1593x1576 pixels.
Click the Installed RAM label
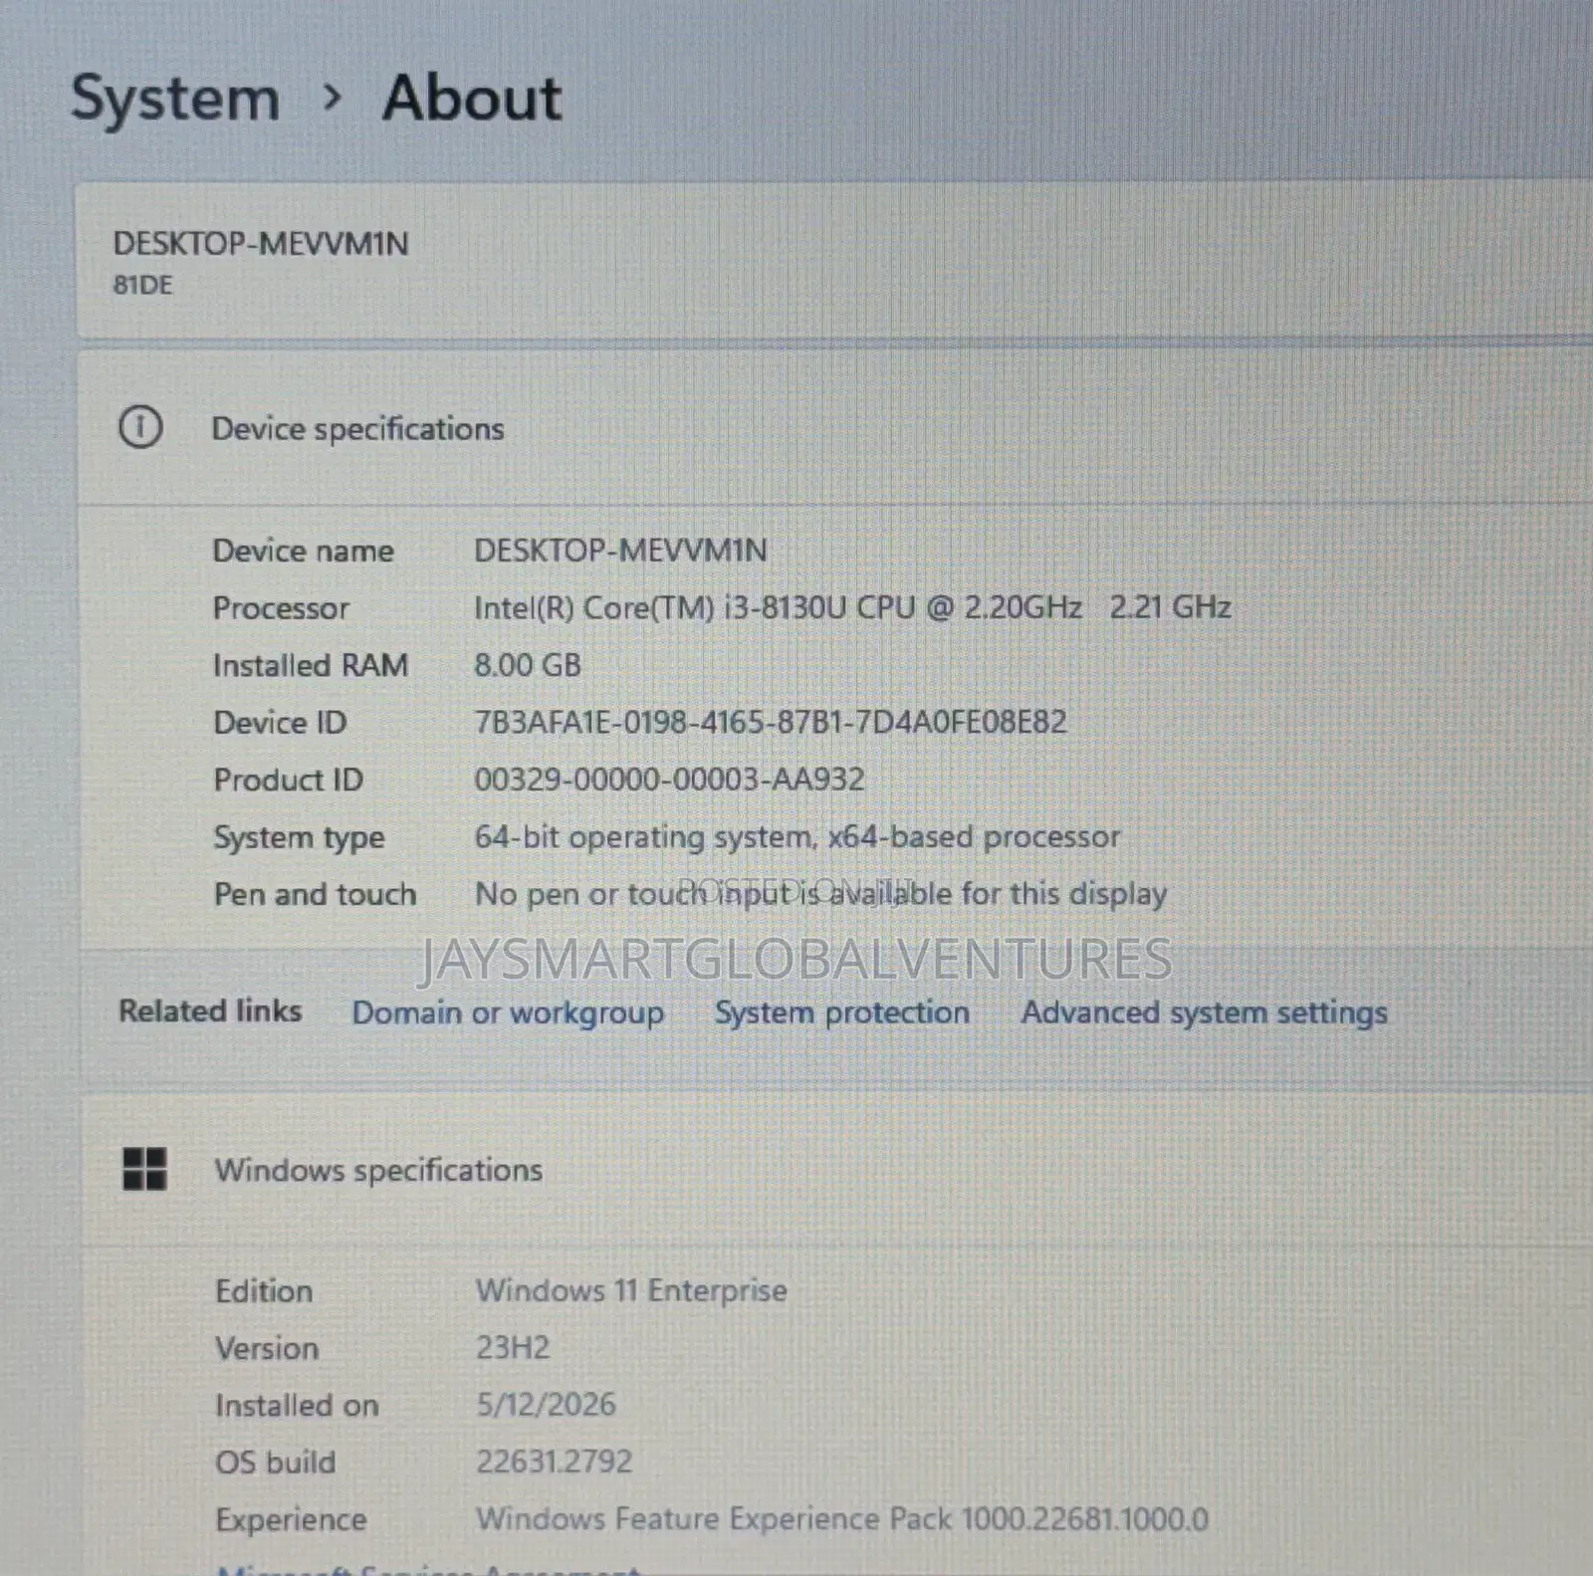[311, 665]
